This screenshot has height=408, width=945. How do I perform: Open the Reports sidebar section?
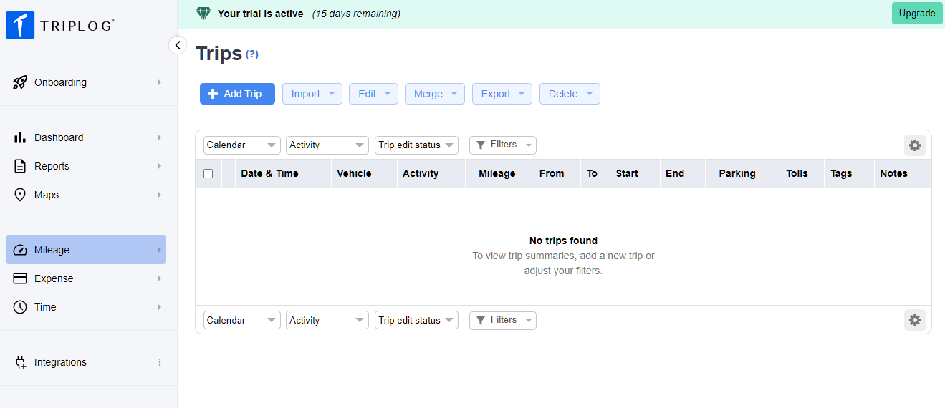click(x=86, y=166)
